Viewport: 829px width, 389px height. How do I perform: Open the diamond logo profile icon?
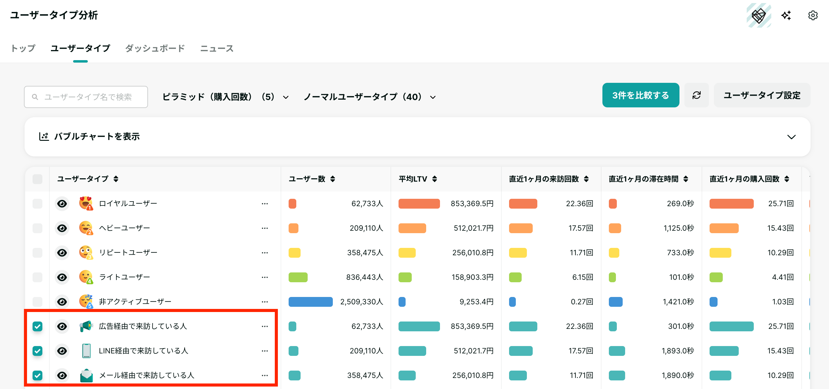click(758, 15)
